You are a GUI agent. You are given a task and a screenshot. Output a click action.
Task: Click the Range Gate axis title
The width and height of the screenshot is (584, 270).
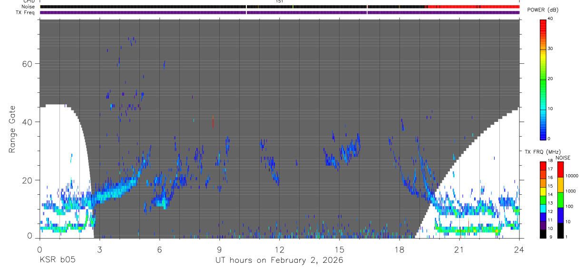pos(12,130)
